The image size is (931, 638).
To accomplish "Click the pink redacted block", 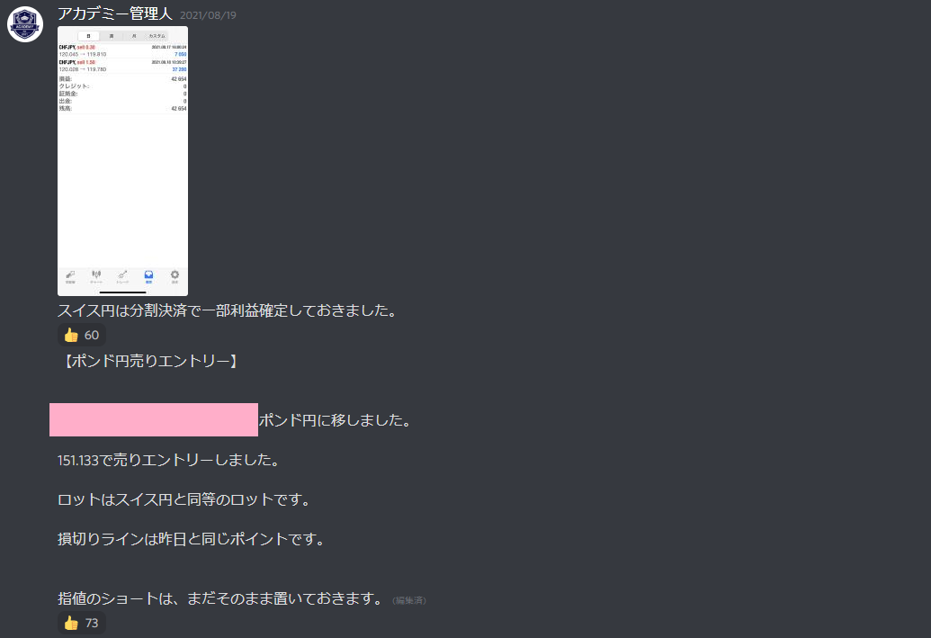I will click(154, 420).
